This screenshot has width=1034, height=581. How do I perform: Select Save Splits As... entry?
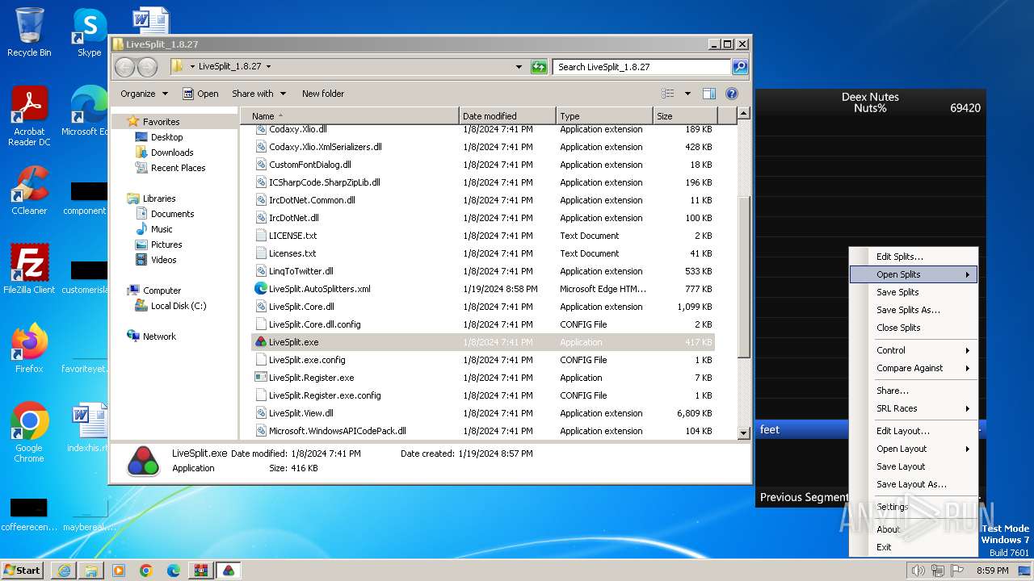coord(914,310)
